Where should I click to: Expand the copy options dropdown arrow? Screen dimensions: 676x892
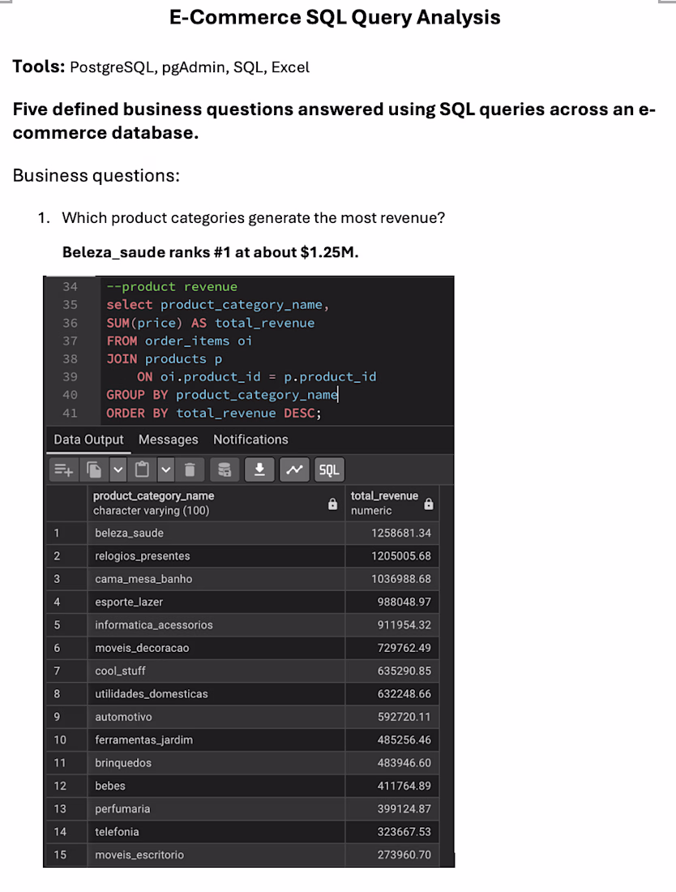coord(118,470)
